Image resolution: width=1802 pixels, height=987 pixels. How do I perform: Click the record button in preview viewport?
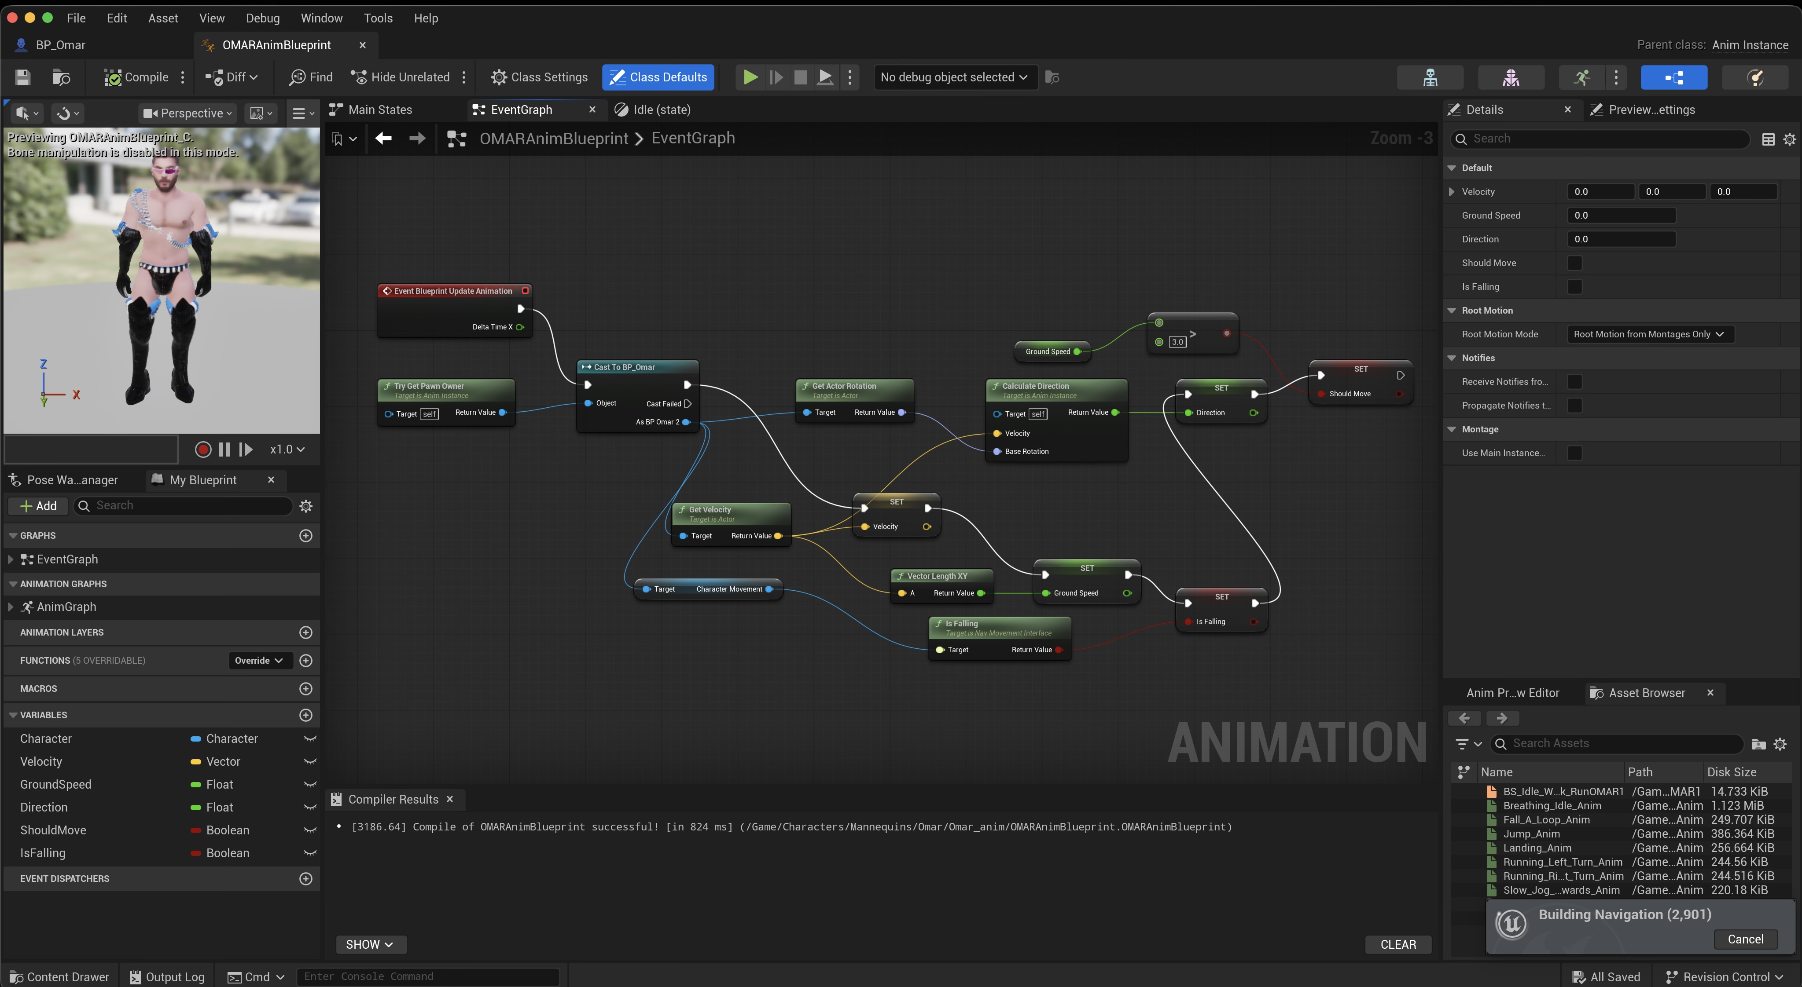[203, 450]
